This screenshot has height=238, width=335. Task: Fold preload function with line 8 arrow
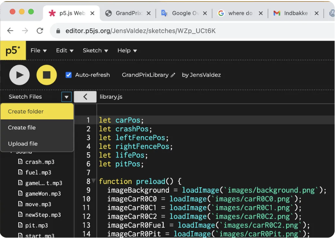pyautogui.click(x=93, y=181)
